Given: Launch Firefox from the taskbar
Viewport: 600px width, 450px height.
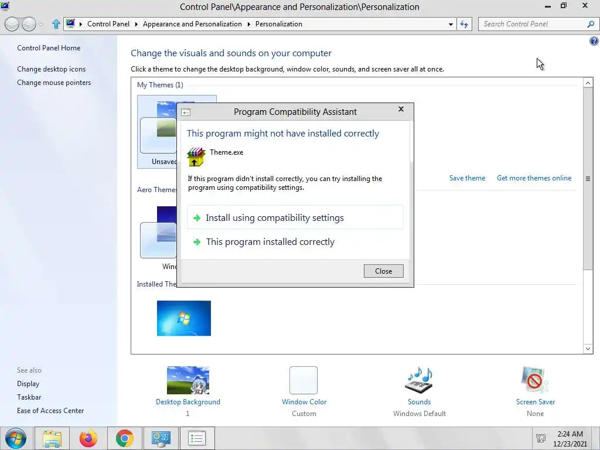Looking at the screenshot, I should click(88, 438).
